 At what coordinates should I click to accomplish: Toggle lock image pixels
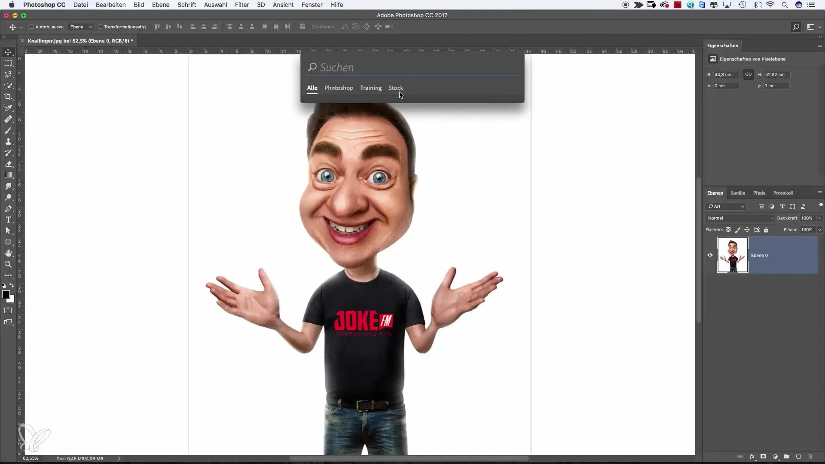pos(738,230)
